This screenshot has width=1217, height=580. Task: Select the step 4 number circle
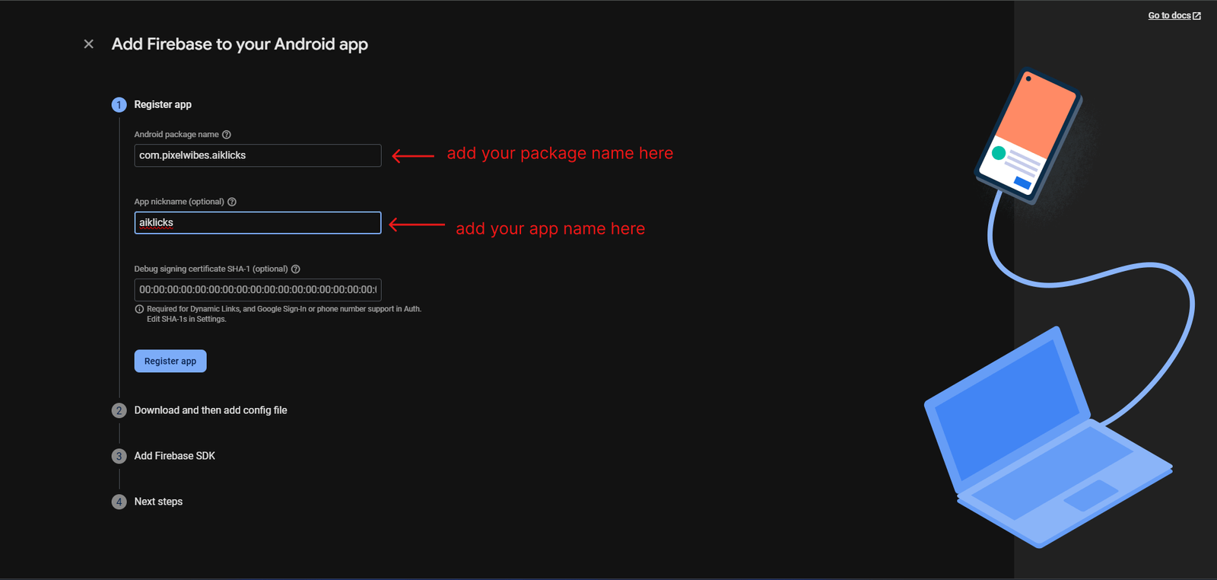(119, 502)
